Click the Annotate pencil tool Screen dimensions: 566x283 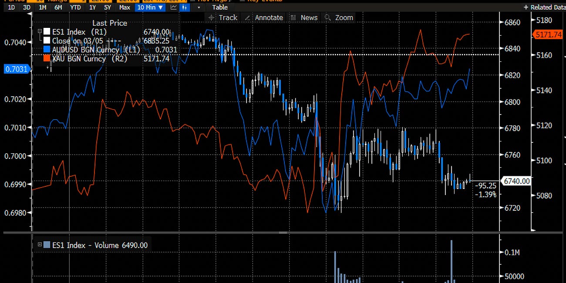[264, 17]
